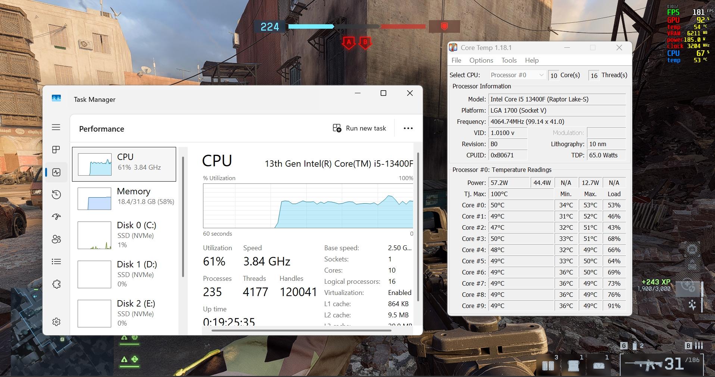Select the CPU performance item
715x377 pixels.
[124, 164]
